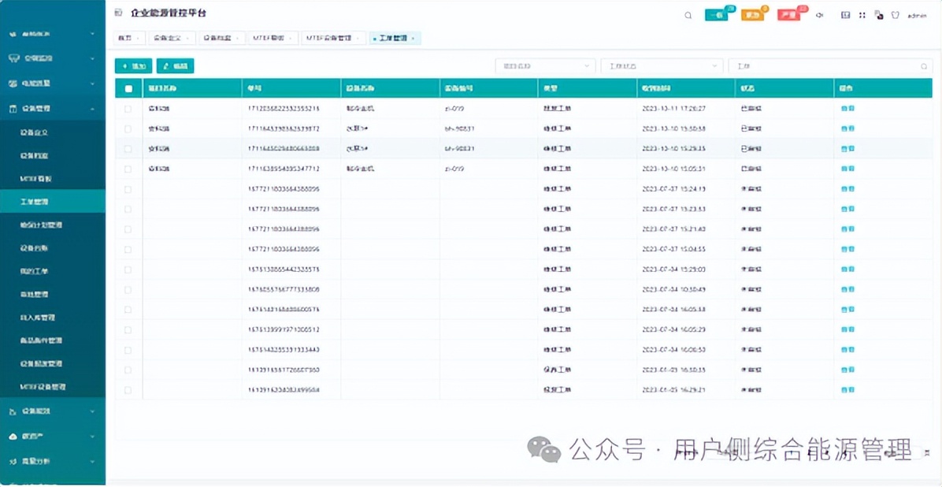The image size is (942, 487).
Task: Click 查看 link for order dated 2023-07-07 15:24:13
Action: (847, 189)
